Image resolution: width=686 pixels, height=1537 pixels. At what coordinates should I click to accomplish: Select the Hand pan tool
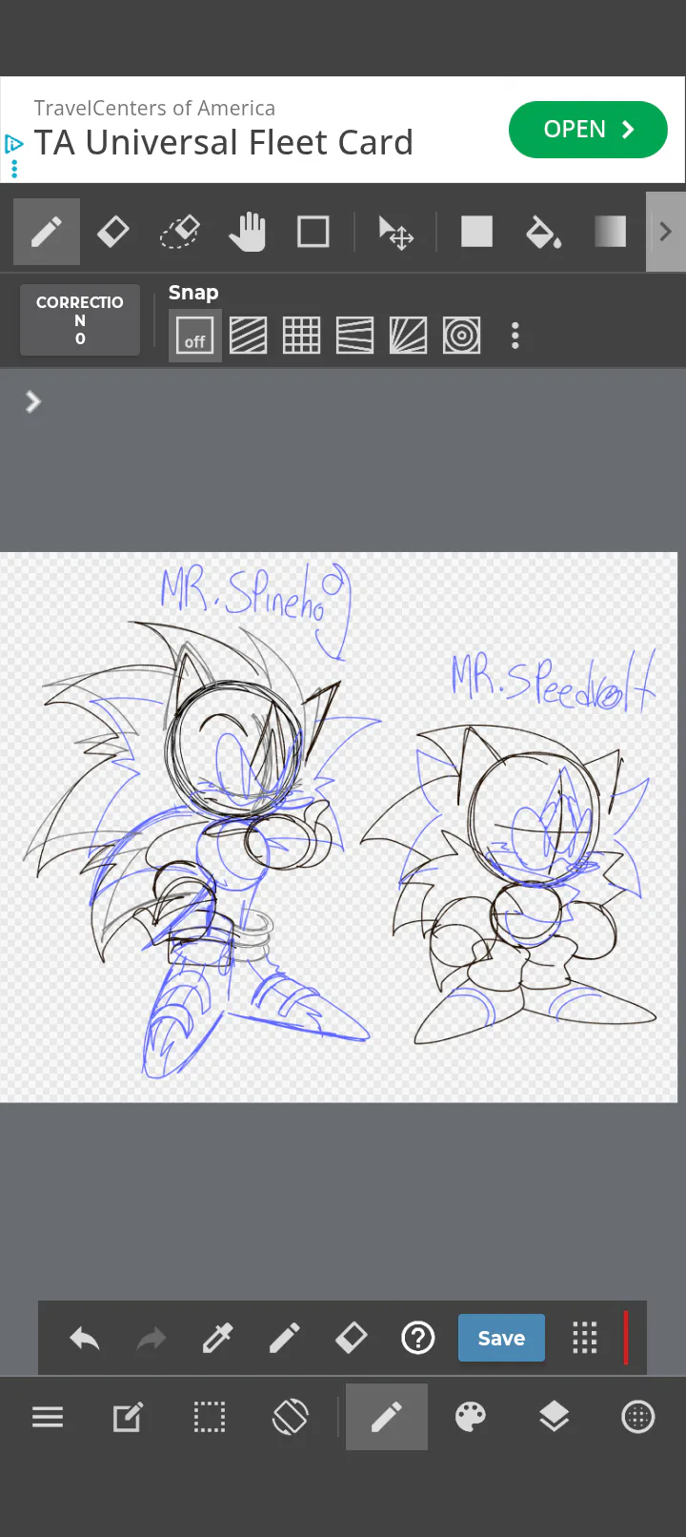(247, 232)
